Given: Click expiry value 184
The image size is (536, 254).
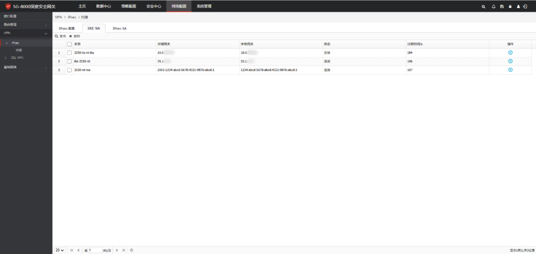Looking at the screenshot, I should (410, 53).
